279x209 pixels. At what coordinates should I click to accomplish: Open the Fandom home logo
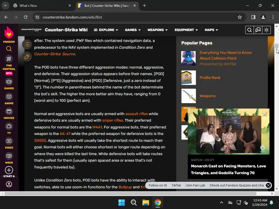tap(9, 35)
